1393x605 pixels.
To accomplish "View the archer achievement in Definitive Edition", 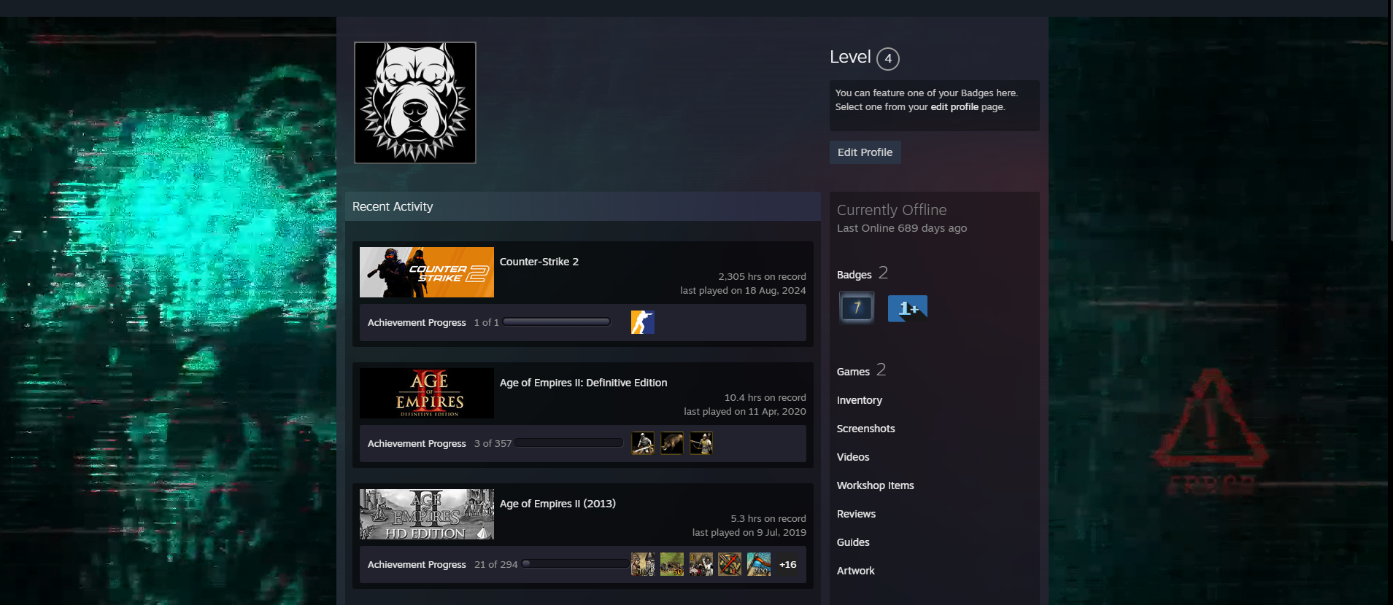I will pyautogui.click(x=701, y=443).
